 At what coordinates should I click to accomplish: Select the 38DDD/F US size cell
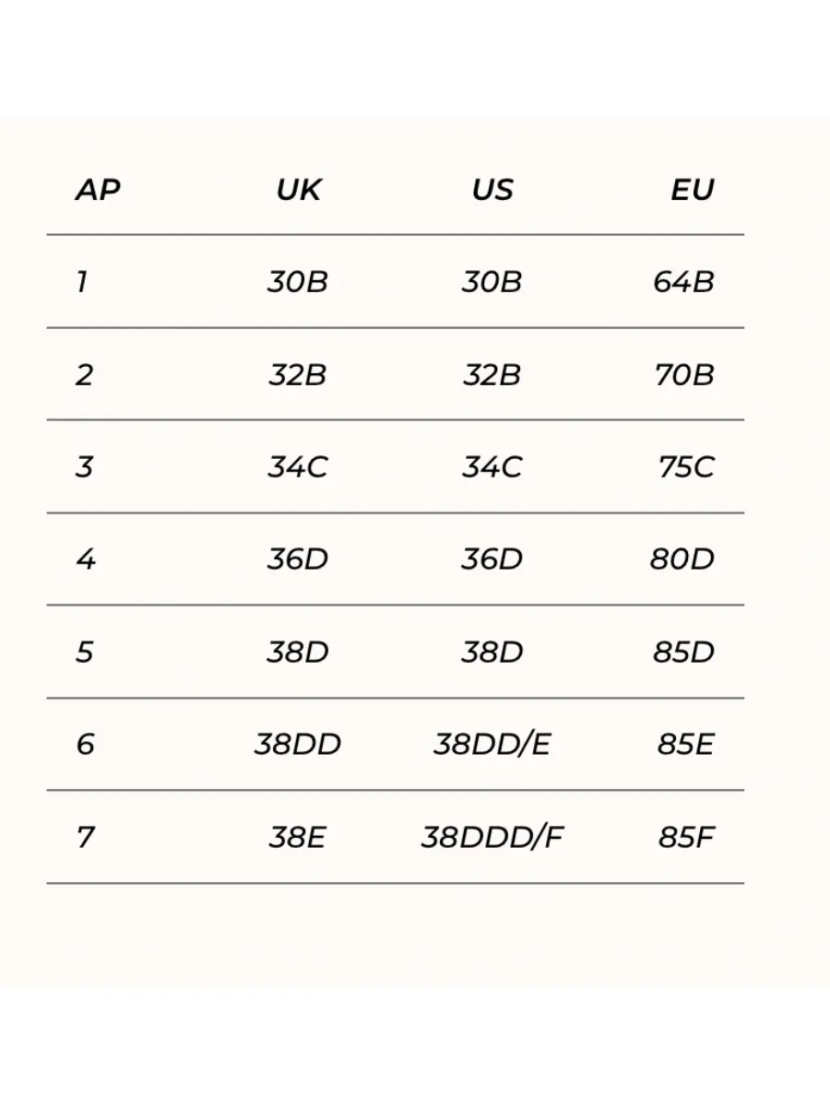pos(492,838)
